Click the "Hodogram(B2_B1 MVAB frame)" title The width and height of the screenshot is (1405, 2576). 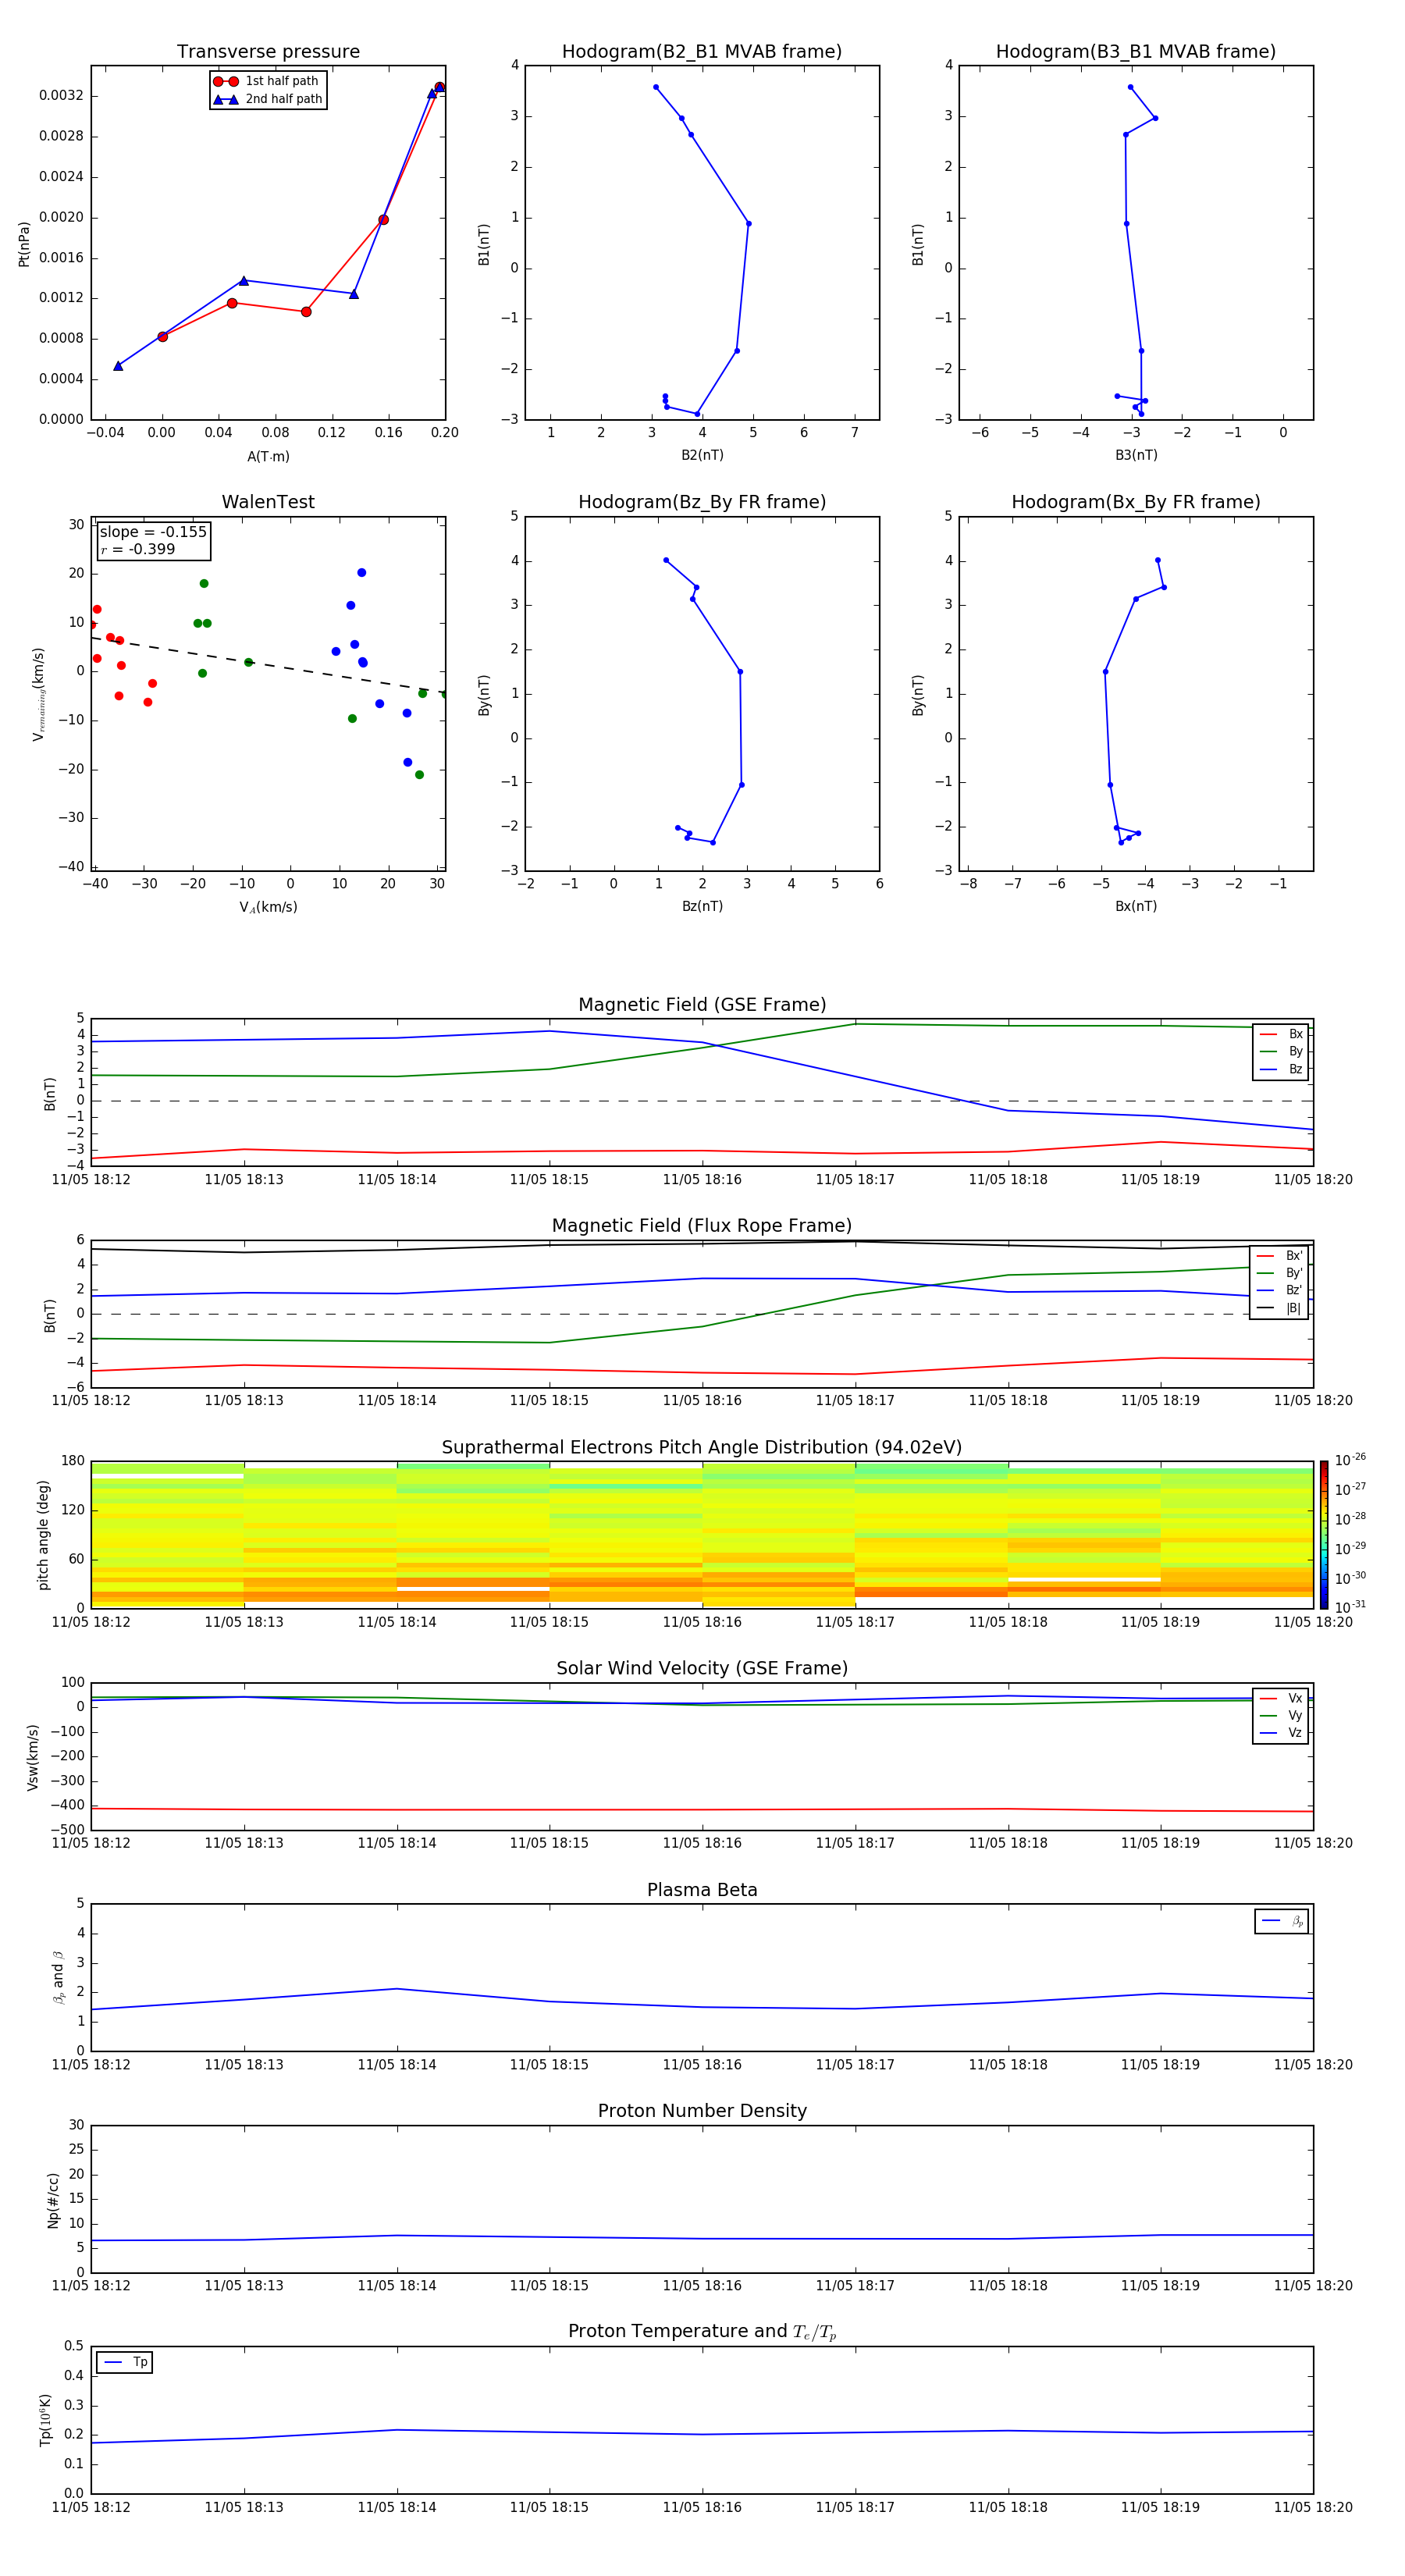(x=702, y=52)
